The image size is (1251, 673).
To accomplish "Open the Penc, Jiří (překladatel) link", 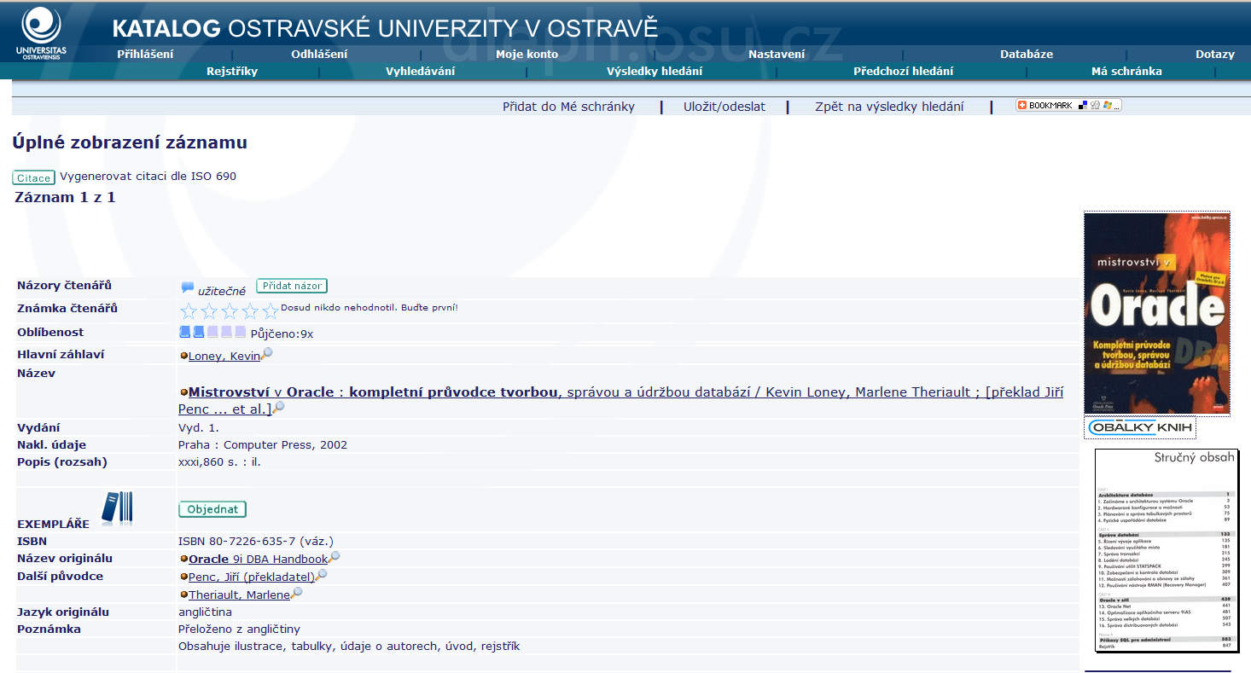I will [x=252, y=577].
